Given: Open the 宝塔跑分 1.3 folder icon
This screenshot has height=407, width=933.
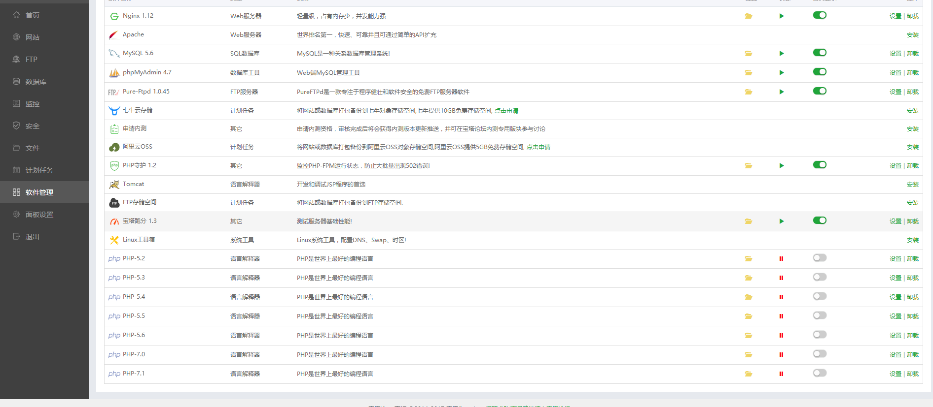Looking at the screenshot, I should [x=749, y=221].
